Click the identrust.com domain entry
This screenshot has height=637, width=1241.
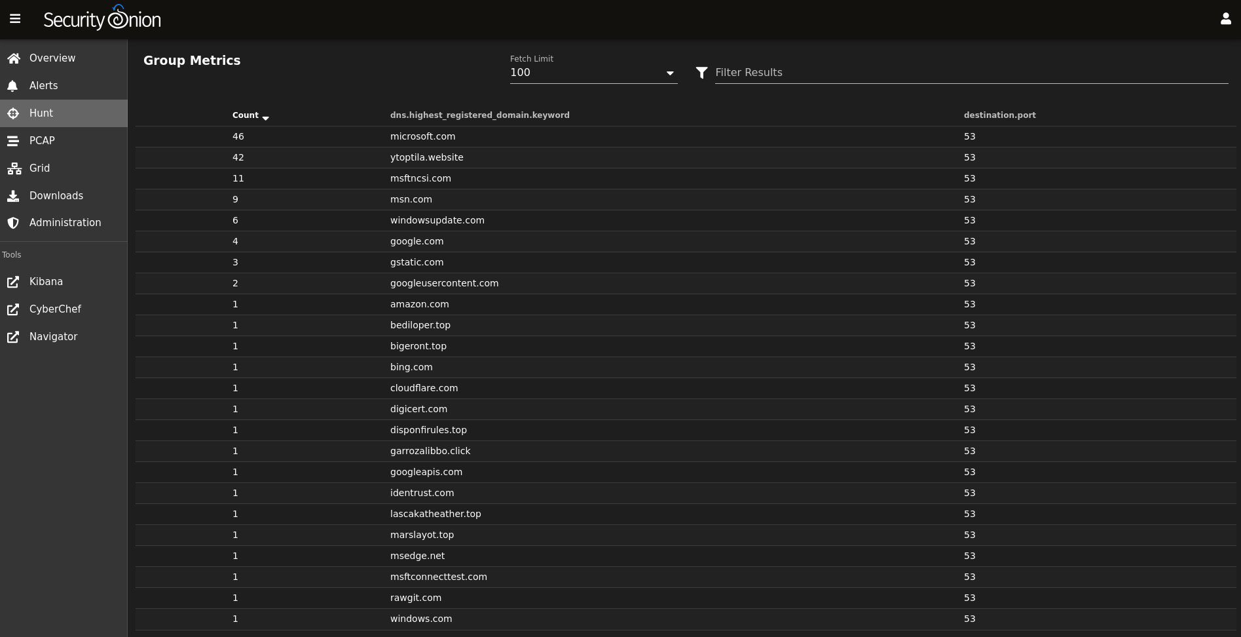click(422, 493)
